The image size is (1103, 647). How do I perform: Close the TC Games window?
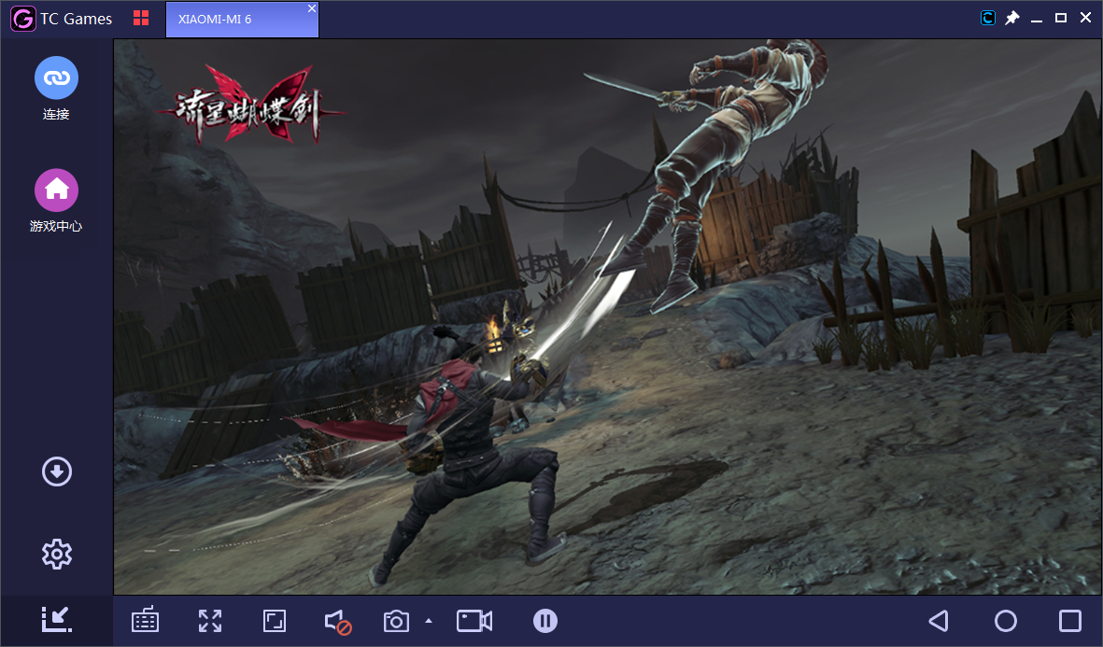click(x=1085, y=18)
